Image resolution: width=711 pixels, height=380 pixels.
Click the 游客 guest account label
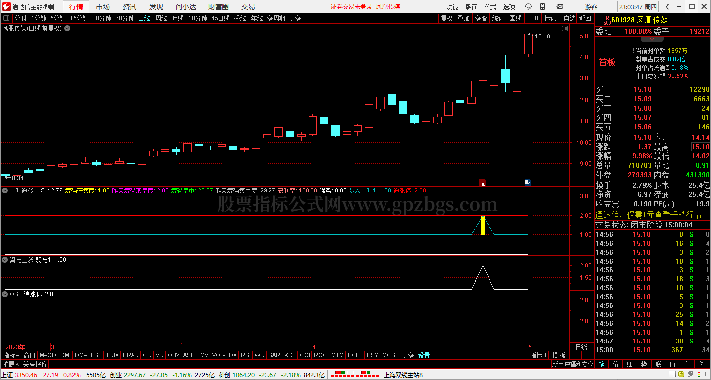[591, 6]
